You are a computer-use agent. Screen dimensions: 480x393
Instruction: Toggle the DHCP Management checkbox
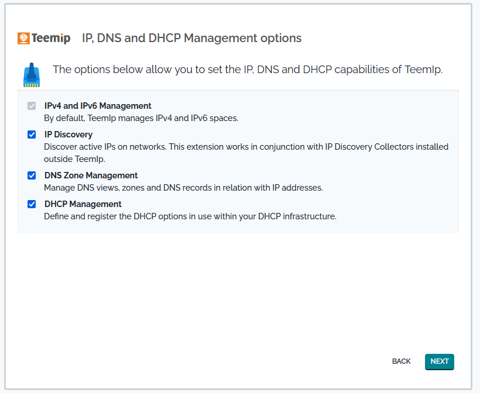[x=32, y=205]
